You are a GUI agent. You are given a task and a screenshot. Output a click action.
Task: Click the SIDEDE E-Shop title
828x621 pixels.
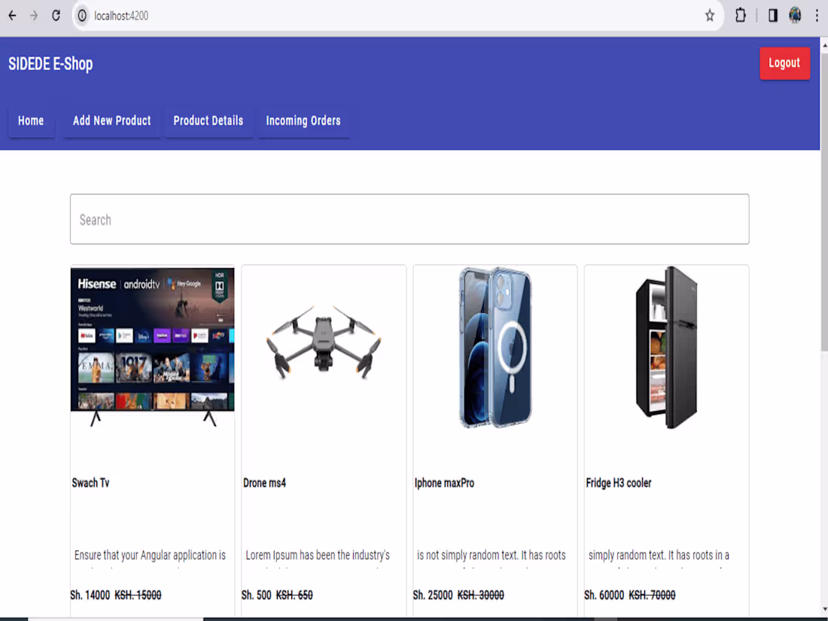[x=50, y=64]
